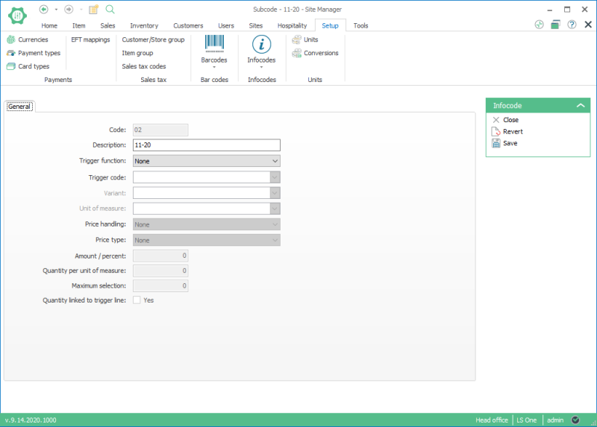The height and width of the screenshot is (427, 597).
Task: Open the Infocodes ribbon icon
Action: coord(261,45)
